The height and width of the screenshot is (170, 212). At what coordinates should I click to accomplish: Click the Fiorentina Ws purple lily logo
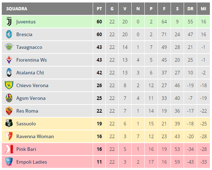(9, 60)
